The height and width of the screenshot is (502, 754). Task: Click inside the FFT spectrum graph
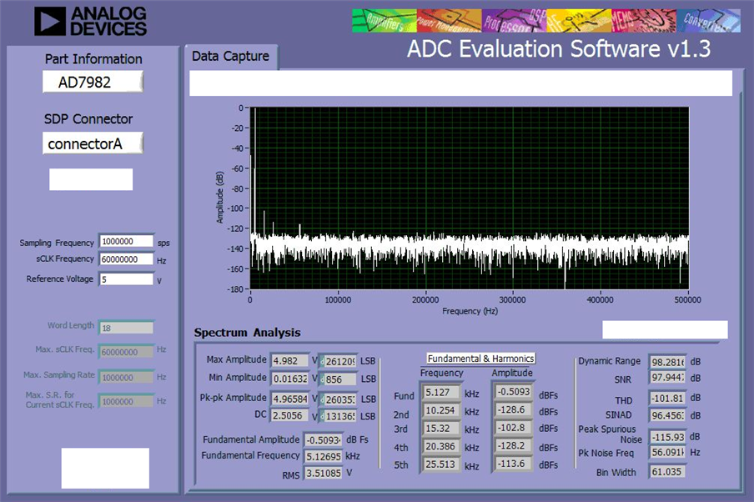coord(470,198)
